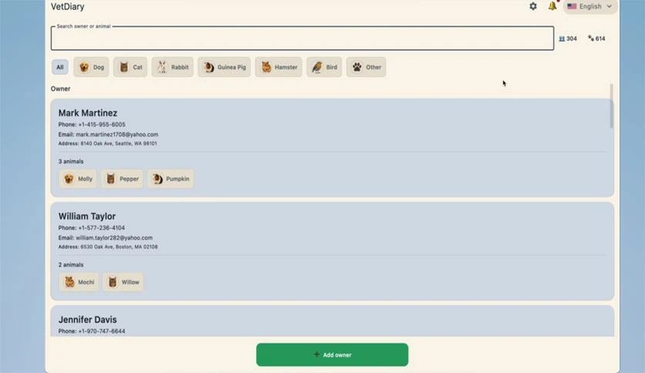The height and width of the screenshot is (373, 645).
Task: Filter by Bird species chip
Action: pos(324,67)
